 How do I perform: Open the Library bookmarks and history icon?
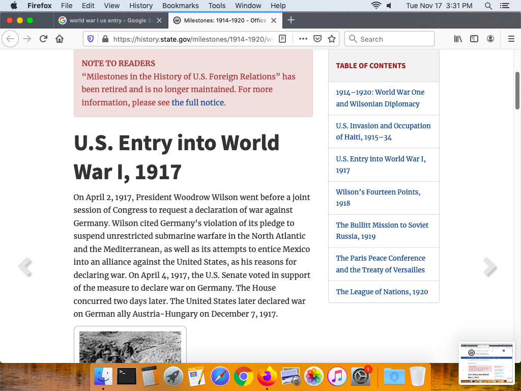click(458, 39)
